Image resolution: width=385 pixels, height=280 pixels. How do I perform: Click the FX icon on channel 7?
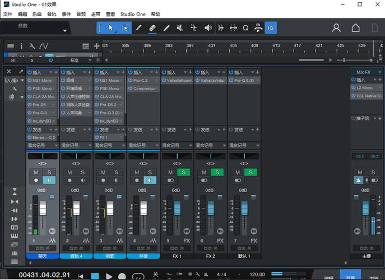pyautogui.click(x=254, y=241)
